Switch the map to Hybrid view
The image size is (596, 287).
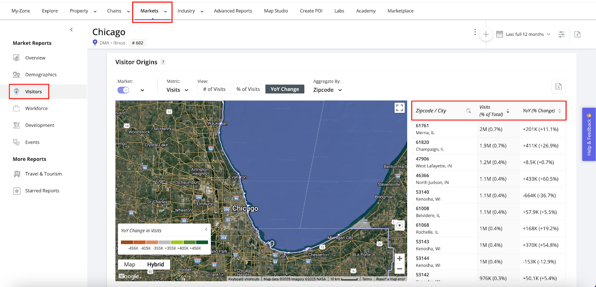coord(155,264)
